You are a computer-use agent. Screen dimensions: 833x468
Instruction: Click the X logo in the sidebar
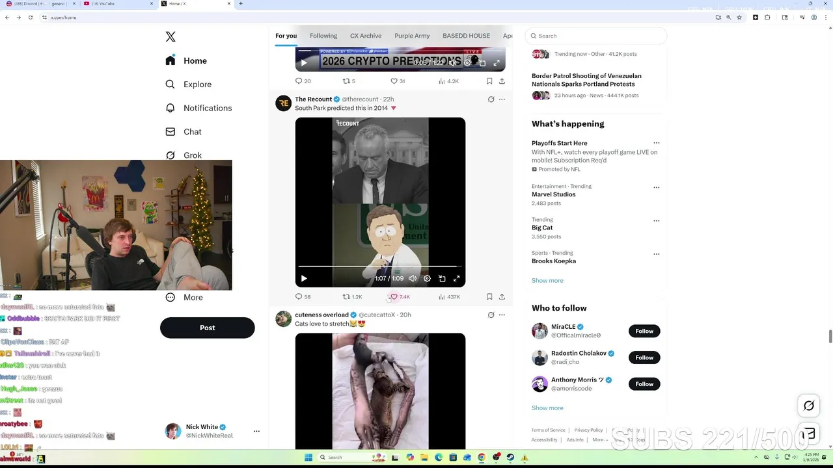(x=171, y=37)
